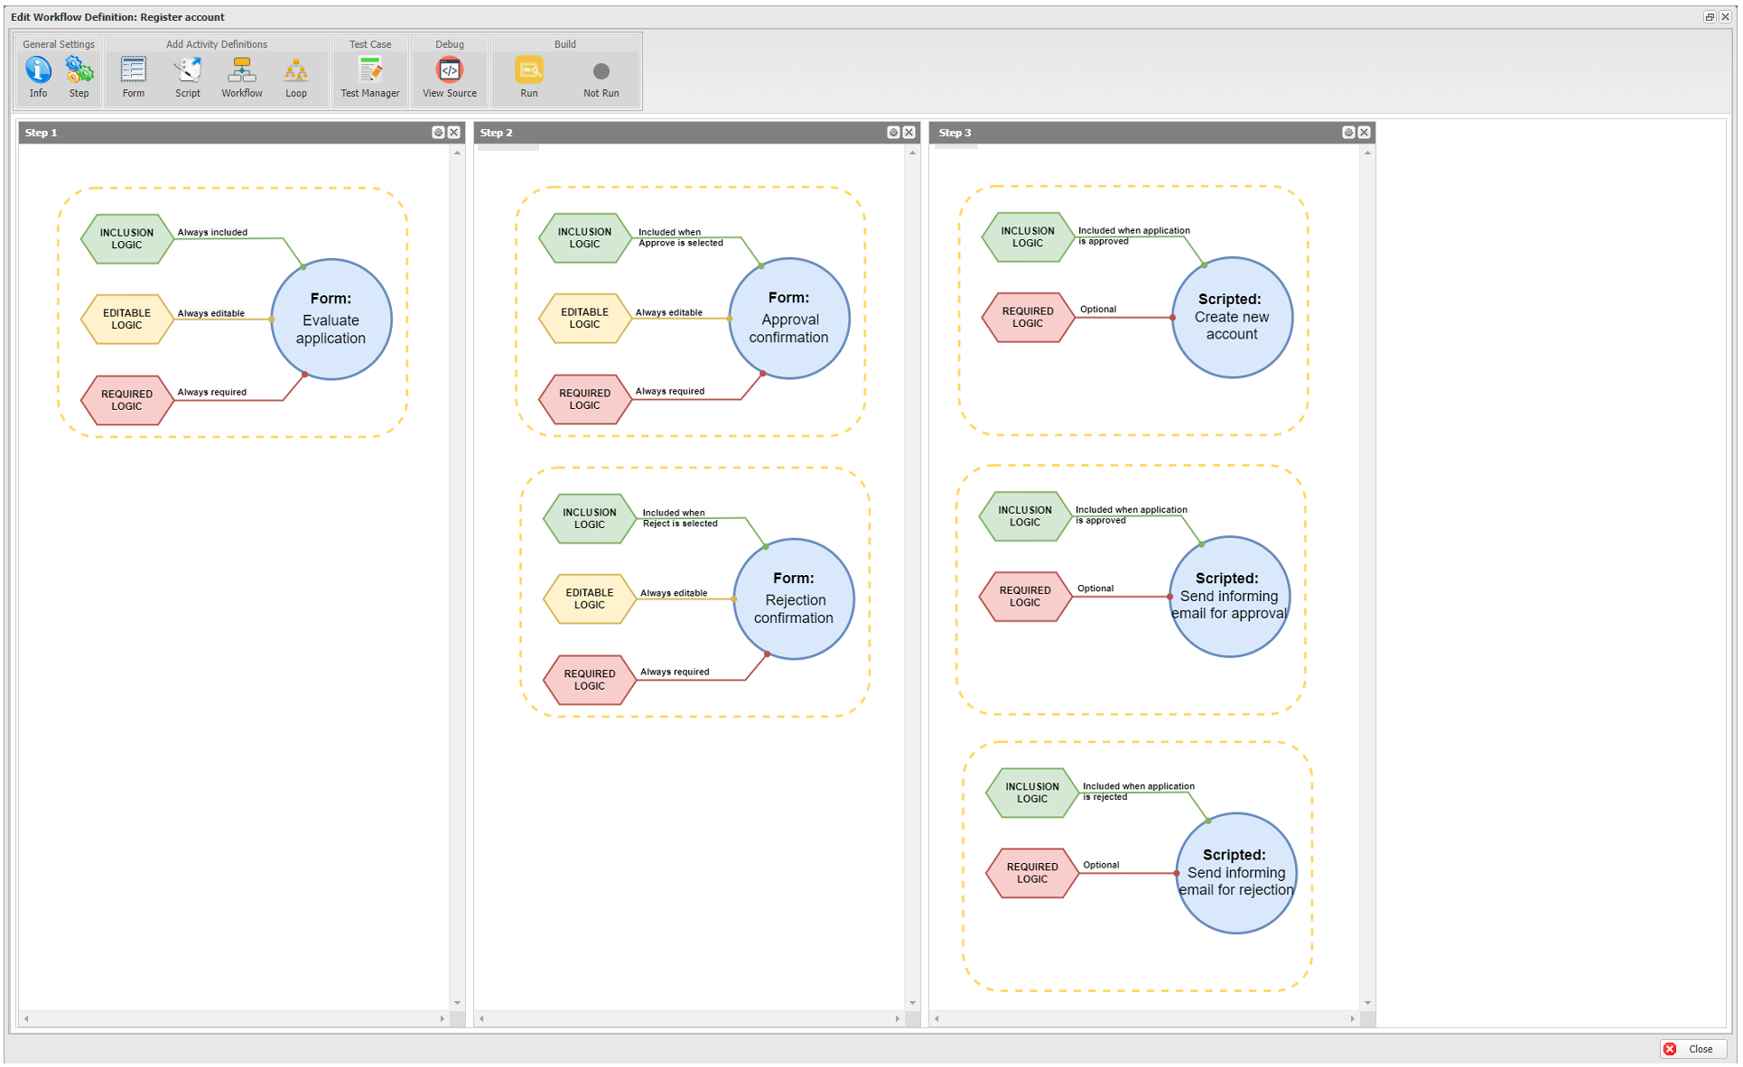This screenshot has height=1067, width=1743.
Task: Select Scripted: Create new account node
Action: point(1232,318)
